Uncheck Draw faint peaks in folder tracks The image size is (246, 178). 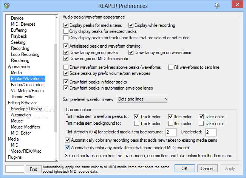(x=66, y=82)
